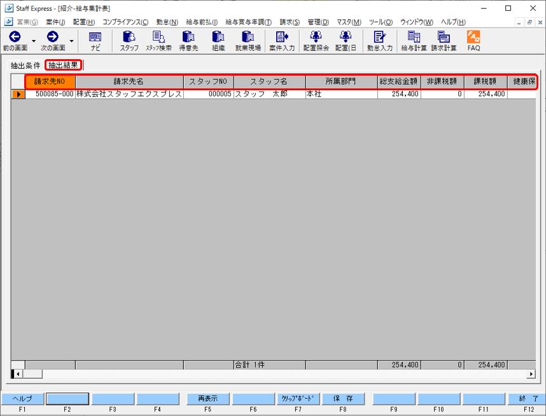
Task: Select the row marker arrow for 500085-000
Action: [x=18, y=94]
